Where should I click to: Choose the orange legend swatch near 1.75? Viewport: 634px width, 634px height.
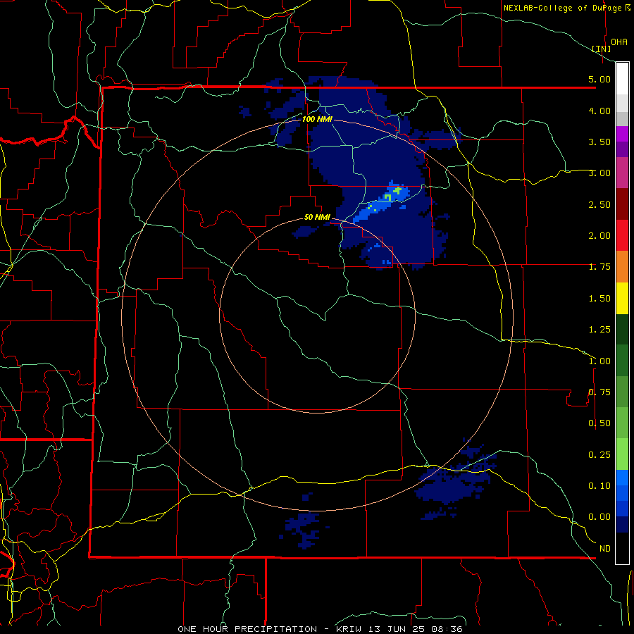tap(622, 266)
